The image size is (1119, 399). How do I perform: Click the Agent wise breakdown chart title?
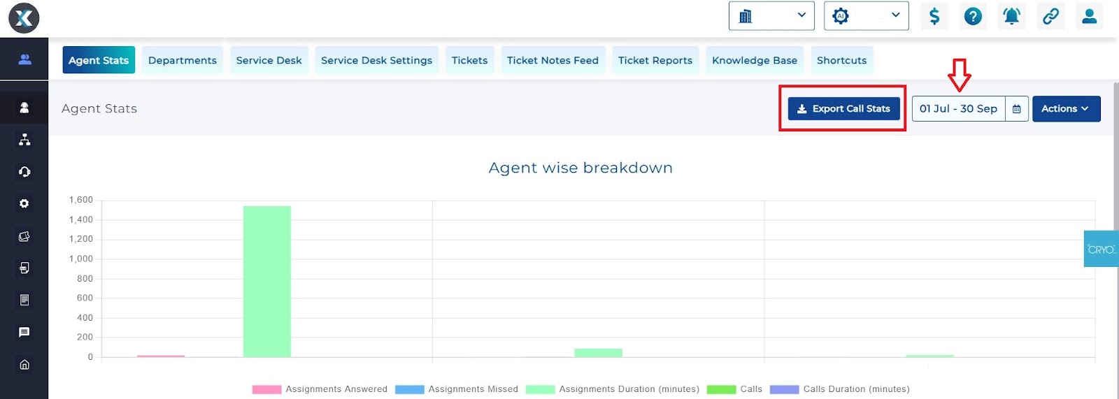coord(580,168)
